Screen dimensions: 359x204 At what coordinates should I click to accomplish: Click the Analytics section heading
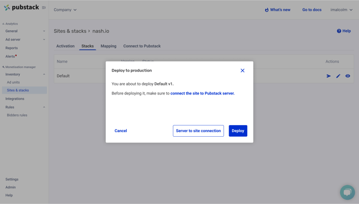tap(11, 24)
